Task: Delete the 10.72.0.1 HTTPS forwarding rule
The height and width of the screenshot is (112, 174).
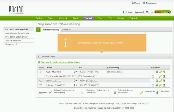Action: [x=164, y=72]
